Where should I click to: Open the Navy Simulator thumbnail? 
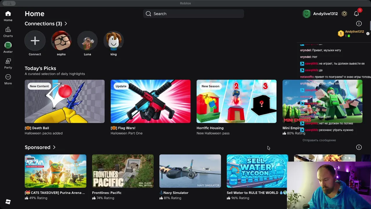pyautogui.click(x=190, y=171)
